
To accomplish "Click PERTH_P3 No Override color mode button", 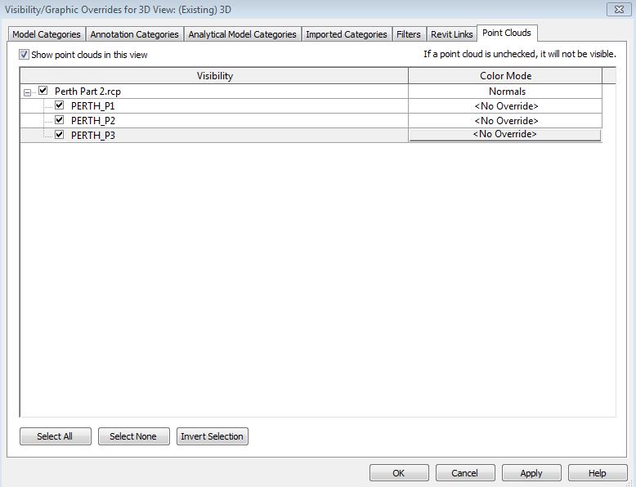I will click(505, 135).
